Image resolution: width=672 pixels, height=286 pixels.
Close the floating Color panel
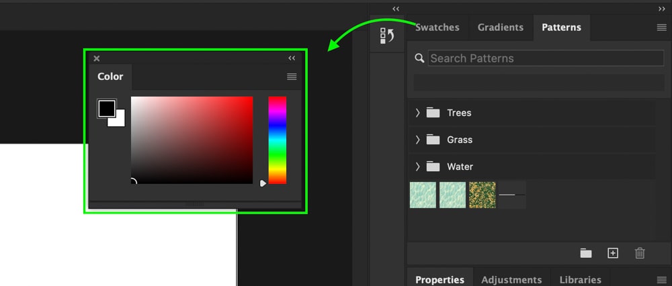(96, 58)
